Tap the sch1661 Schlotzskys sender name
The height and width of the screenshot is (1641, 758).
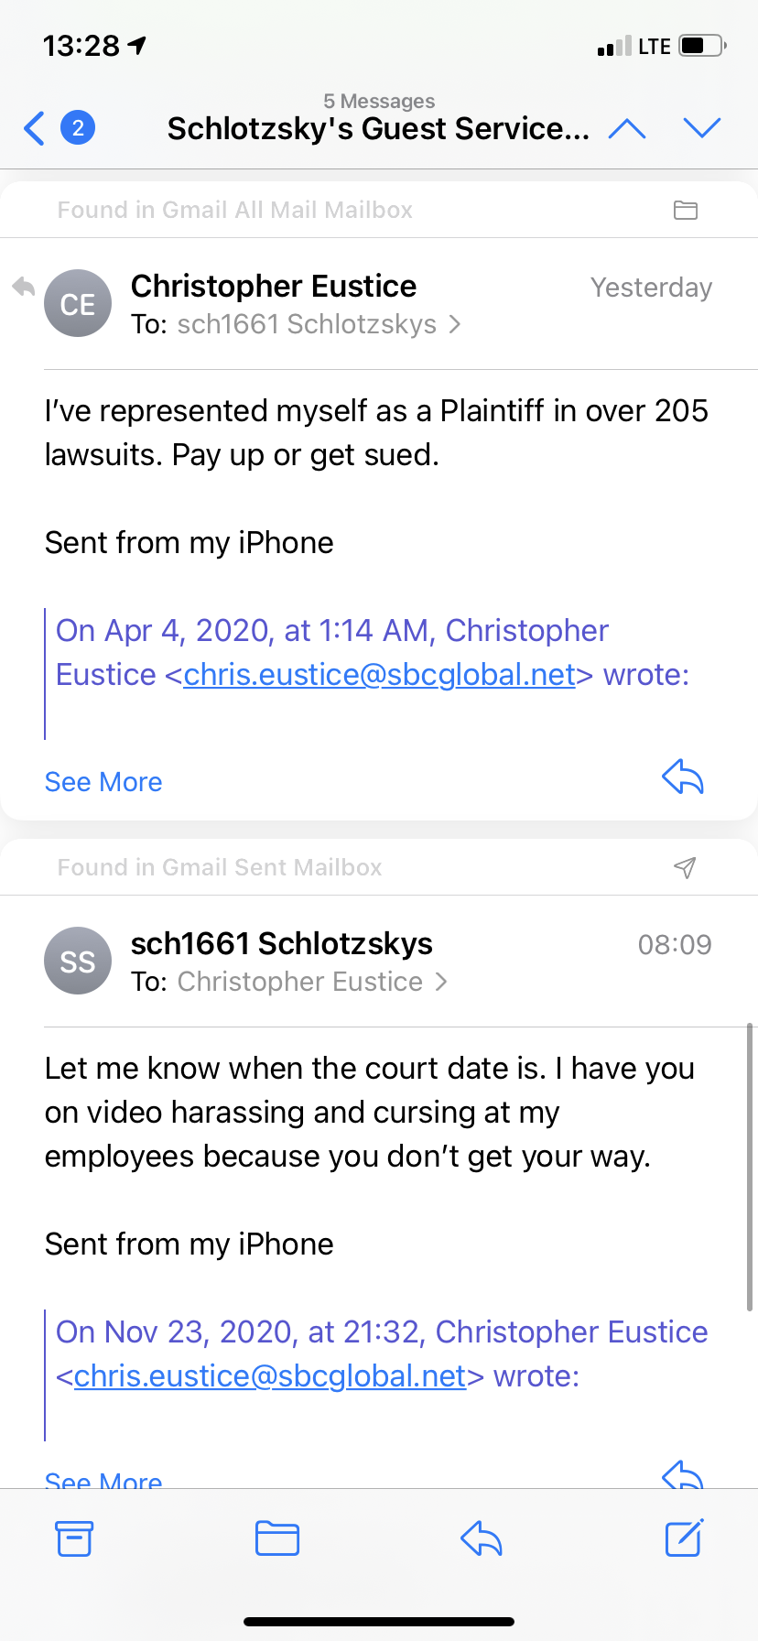click(x=282, y=943)
